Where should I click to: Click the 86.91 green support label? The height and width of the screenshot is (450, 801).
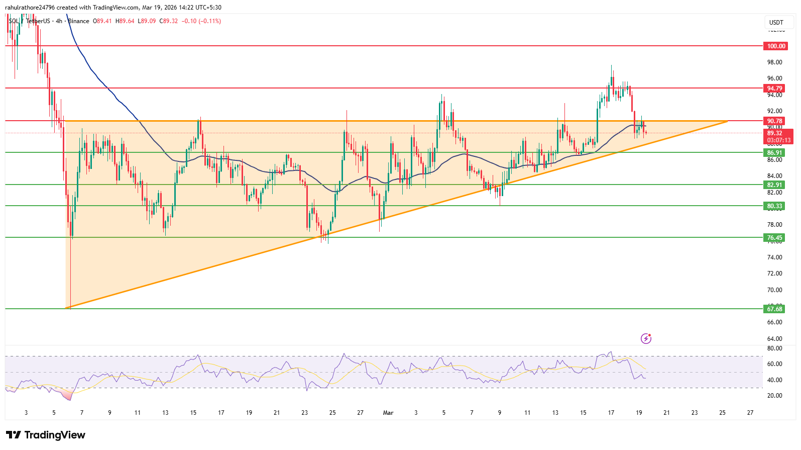point(774,153)
